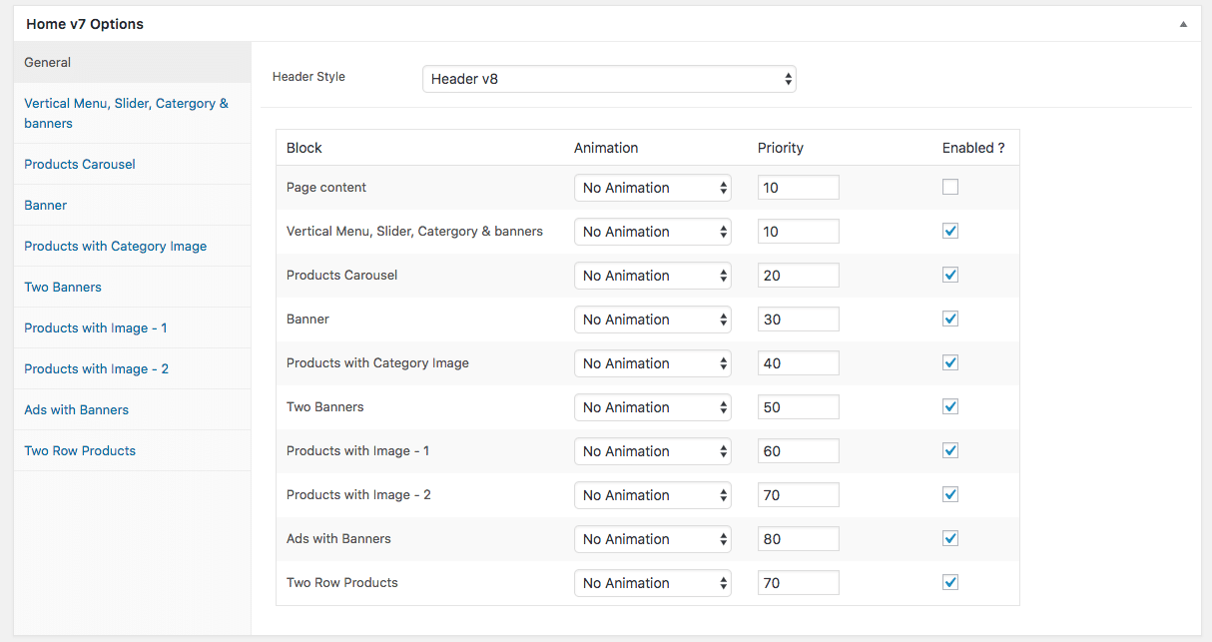Enable the Page content checkbox
Screen dimensions: 1212x642
(x=950, y=187)
